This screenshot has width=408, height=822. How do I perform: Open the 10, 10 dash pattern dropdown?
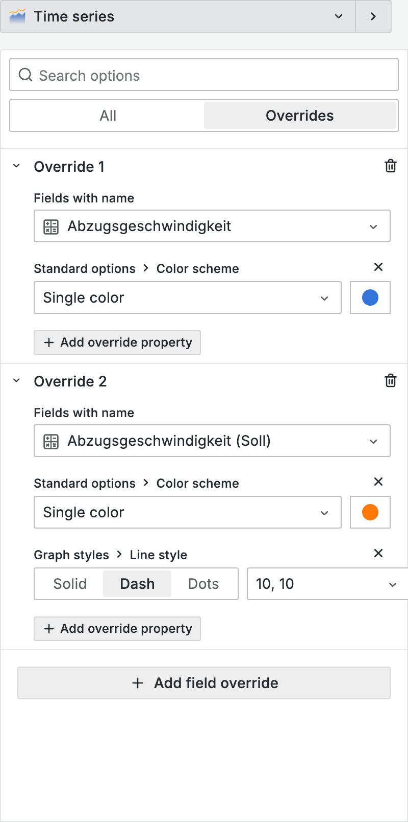click(x=326, y=584)
